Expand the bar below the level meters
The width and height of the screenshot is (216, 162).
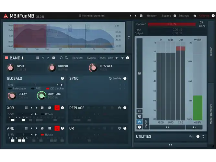point(167,127)
